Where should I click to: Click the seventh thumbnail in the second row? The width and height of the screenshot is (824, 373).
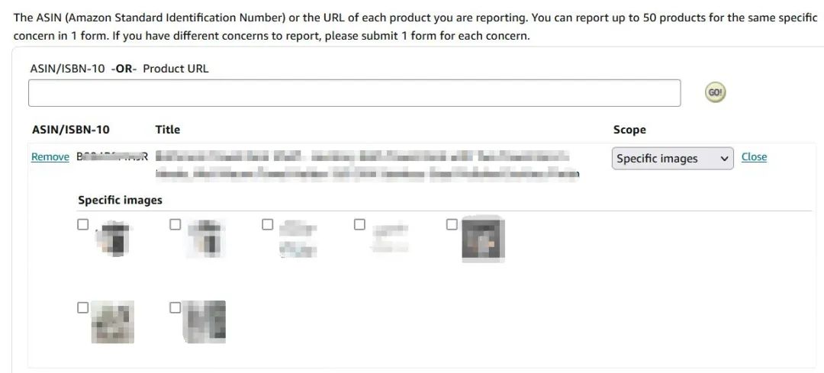click(x=205, y=321)
